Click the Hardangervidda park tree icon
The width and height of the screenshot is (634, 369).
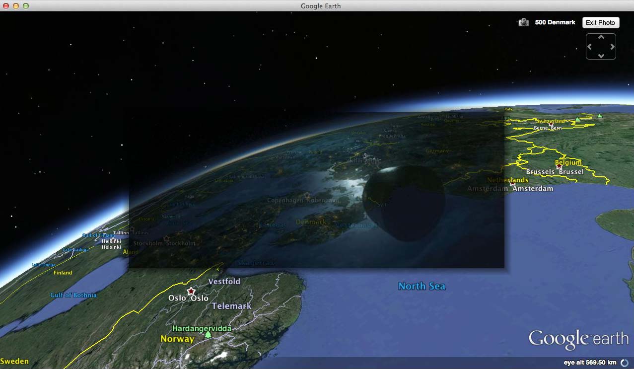[x=208, y=335]
